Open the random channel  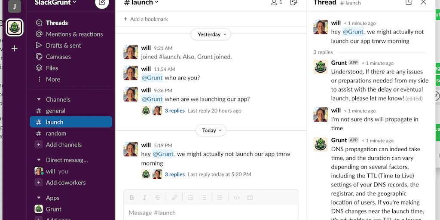(56, 133)
